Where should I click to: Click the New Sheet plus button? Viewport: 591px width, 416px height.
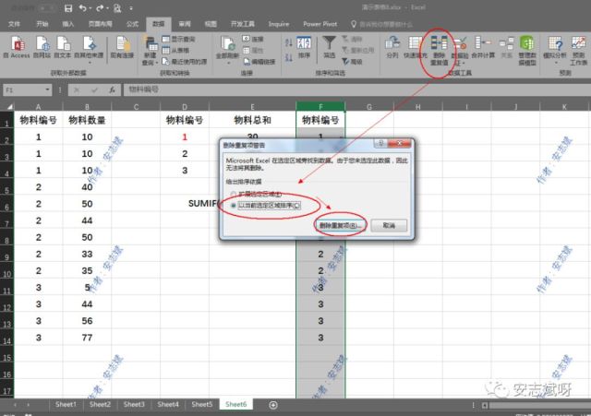[x=273, y=405]
